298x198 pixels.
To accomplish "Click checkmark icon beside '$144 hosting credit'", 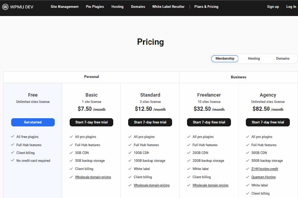I will [x=248, y=169].
